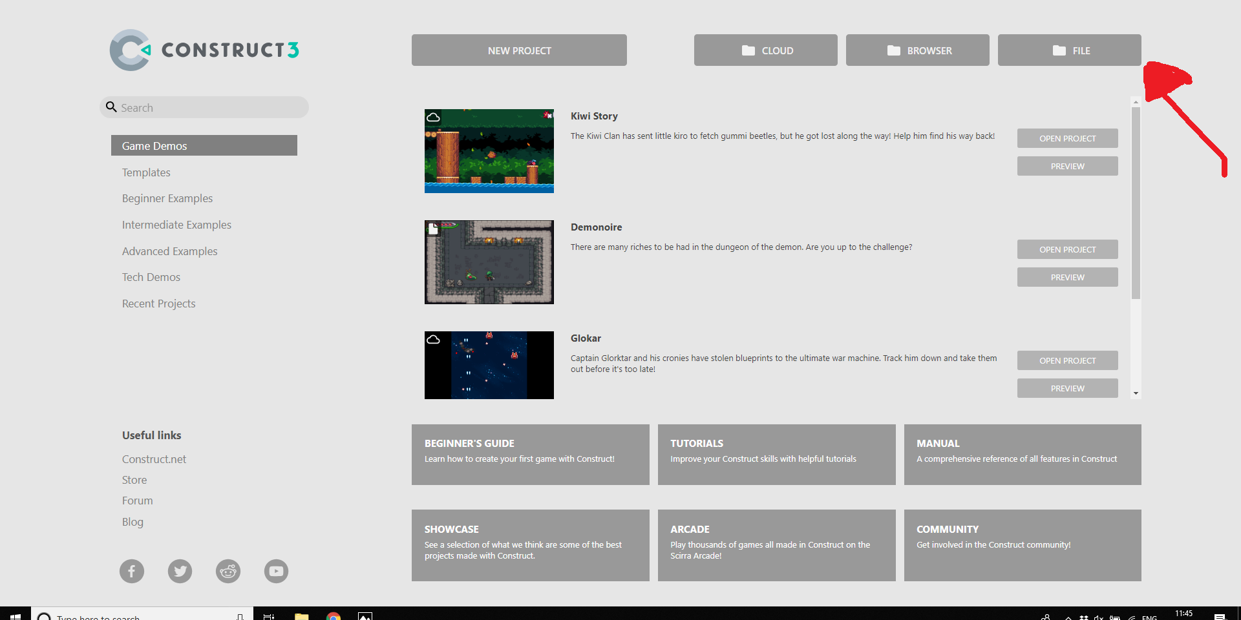Select the Templates category
The image size is (1241, 620).
tap(146, 172)
